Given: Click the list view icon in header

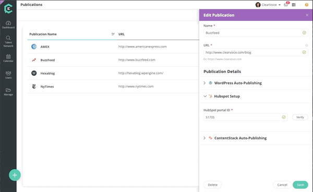Looking at the screenshot, I should [x=294, y=5].
